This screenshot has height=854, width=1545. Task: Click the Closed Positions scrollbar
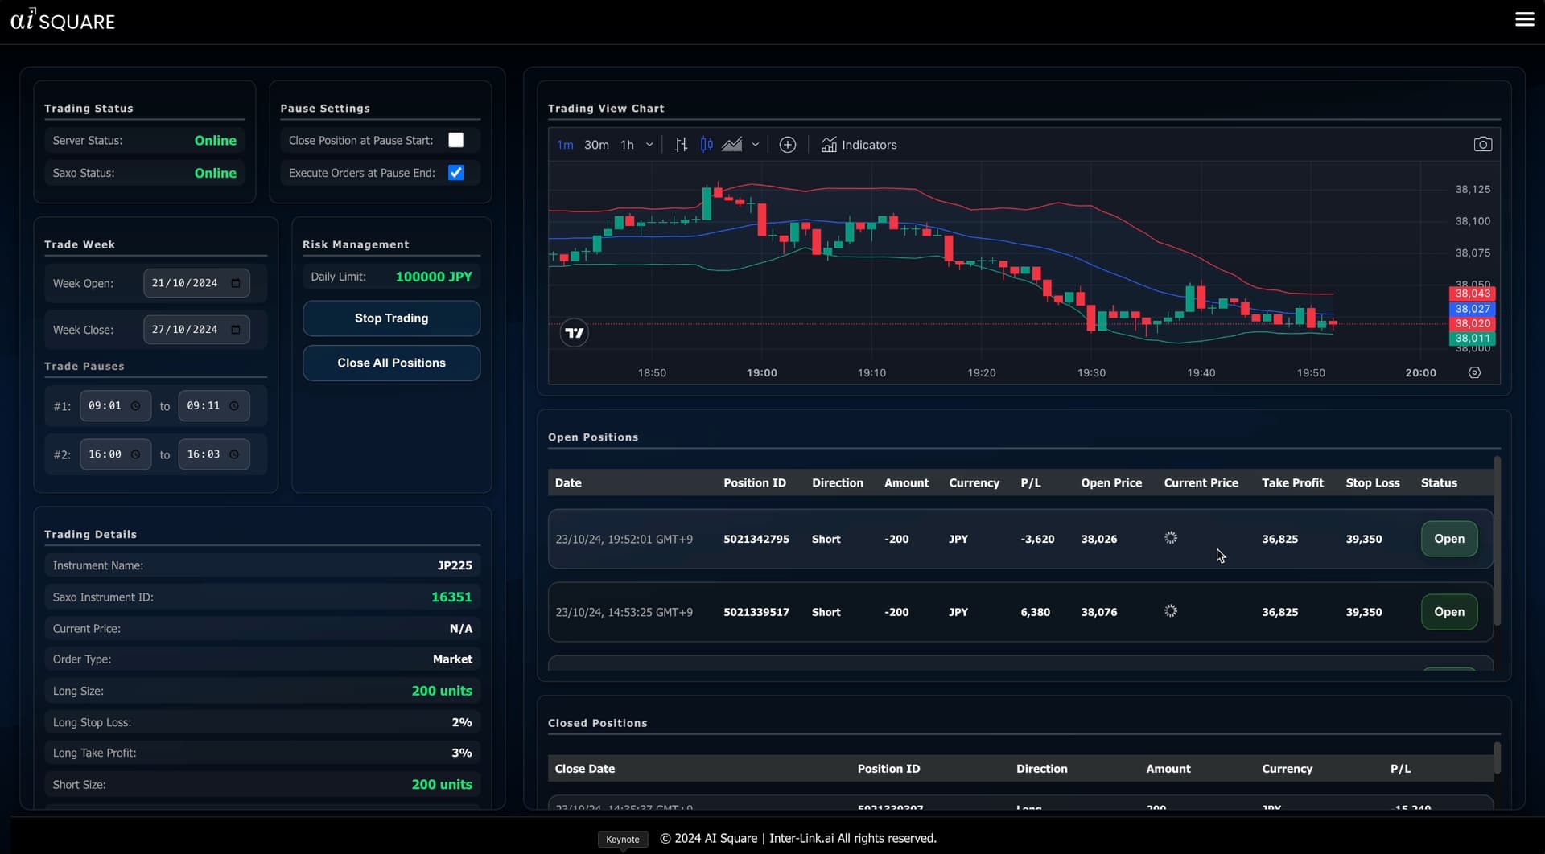coord(1497,758)
